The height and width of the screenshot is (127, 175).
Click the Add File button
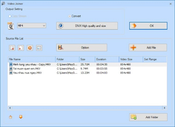coord(148,48)
